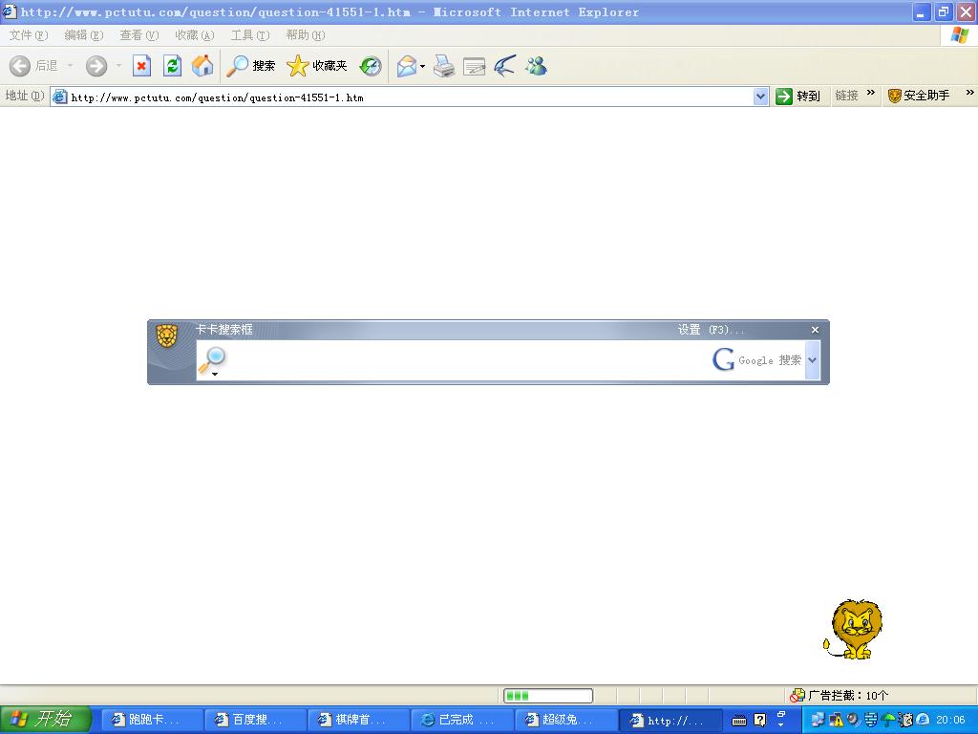Viewport: 978px width, 734px height.
Task: Click the Windows flag throbber logo
Action: pos(960,35)
